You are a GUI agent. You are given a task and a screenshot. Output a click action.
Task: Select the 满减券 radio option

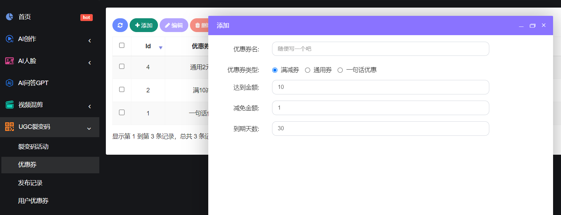tap(275, 70)
